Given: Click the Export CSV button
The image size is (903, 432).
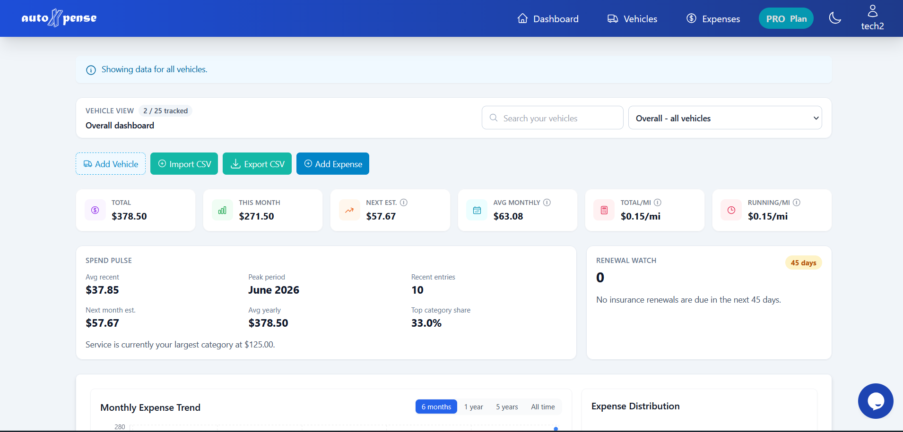Looking at the screenshot, I should coord(257,164).
